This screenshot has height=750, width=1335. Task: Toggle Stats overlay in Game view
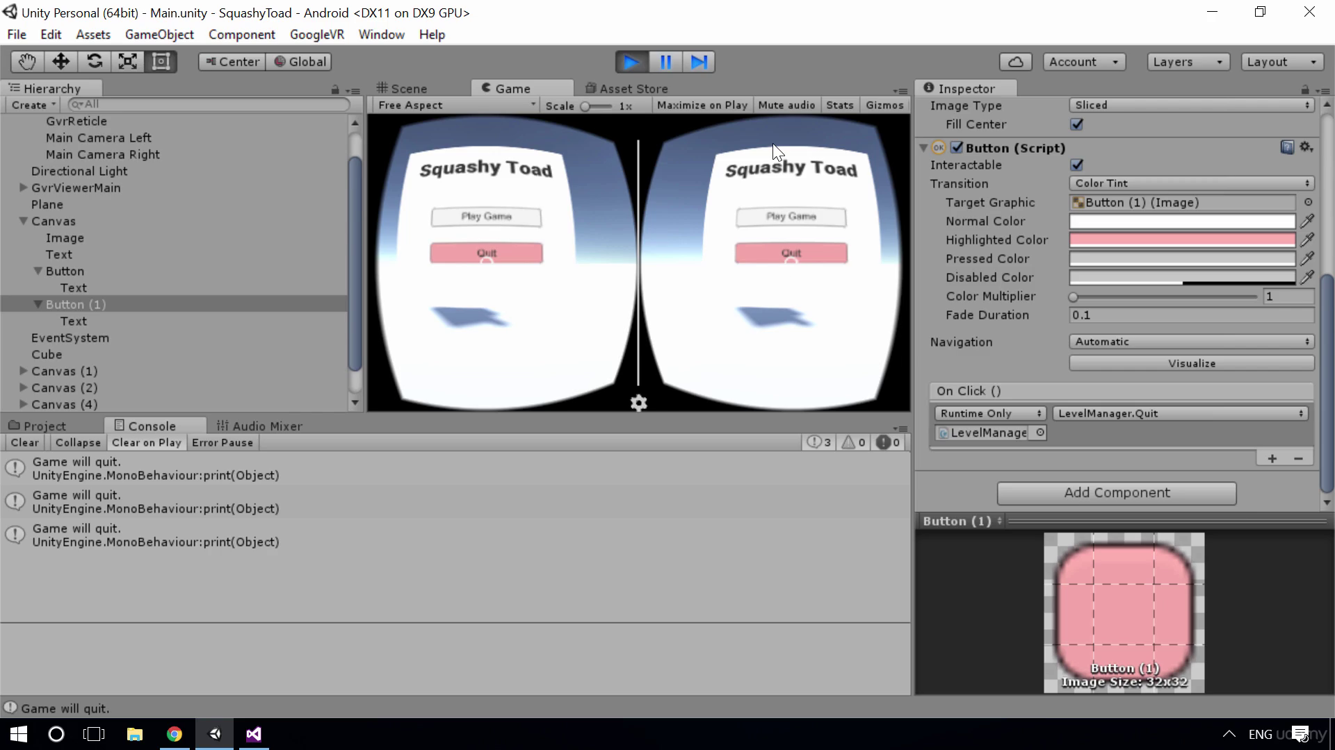pyautogui.click(x=839, y=105)
